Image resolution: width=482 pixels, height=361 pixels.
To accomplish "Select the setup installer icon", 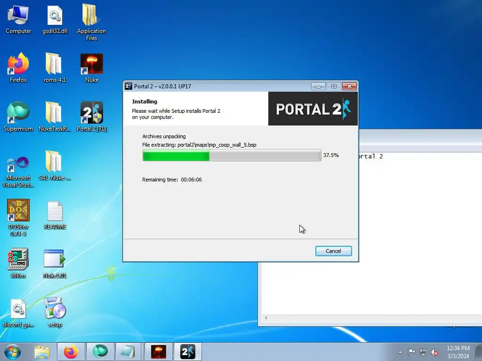I will coord(55,312).
